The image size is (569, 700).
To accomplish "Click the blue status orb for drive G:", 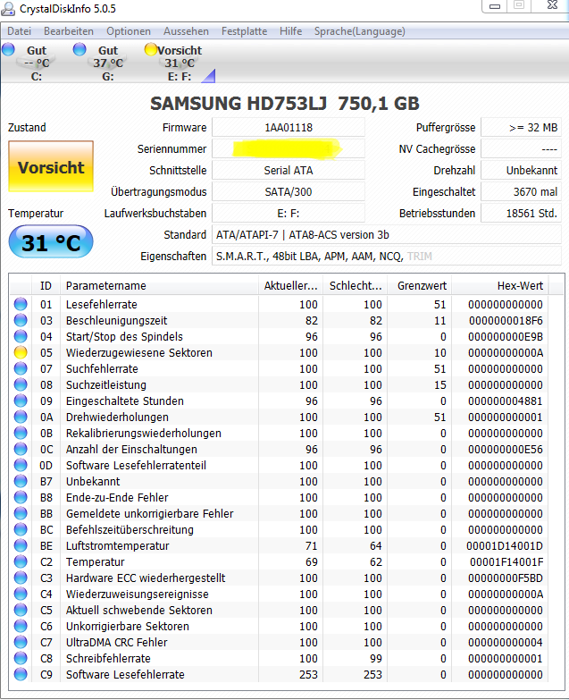I will click(79, 49).
